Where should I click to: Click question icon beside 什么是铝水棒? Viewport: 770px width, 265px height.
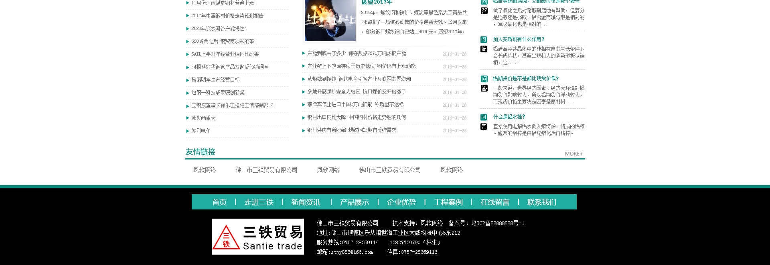(x=484, y=117)
